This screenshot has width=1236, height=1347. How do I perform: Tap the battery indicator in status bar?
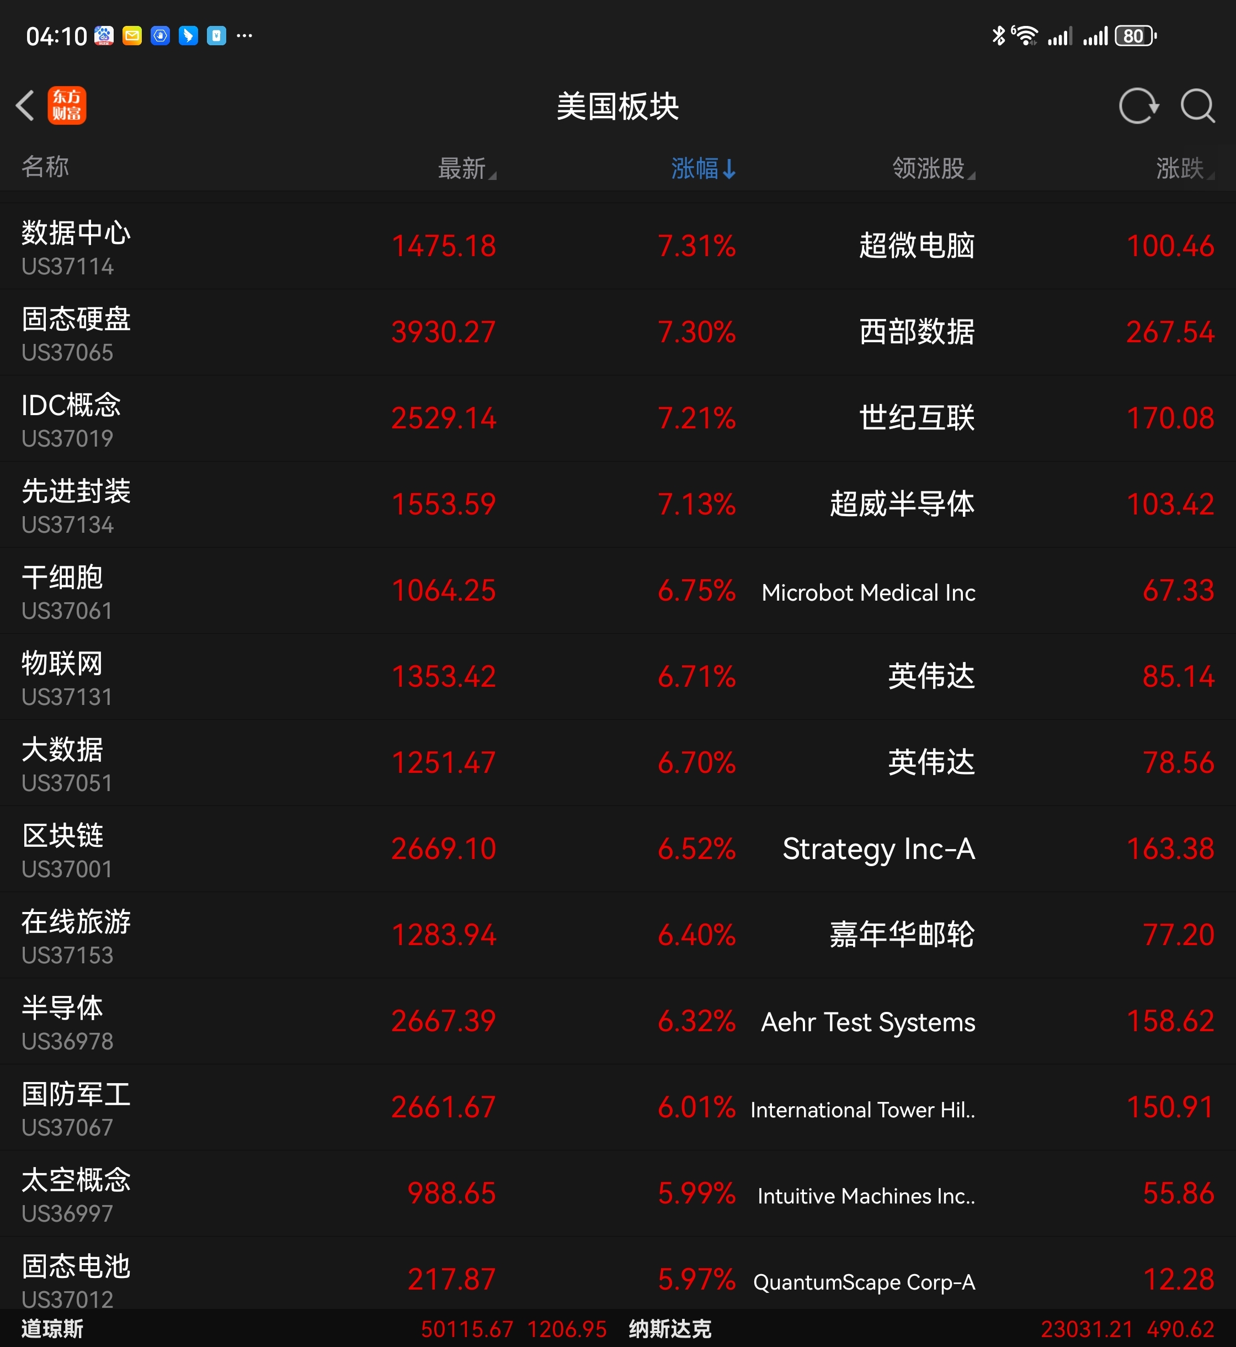pyautogui.click(x=1135, y=36)
